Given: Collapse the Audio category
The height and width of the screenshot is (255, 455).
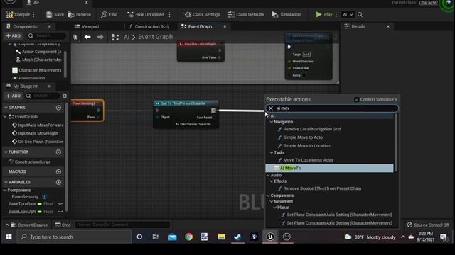Looking at the screenshot, I should click(268, 175).
